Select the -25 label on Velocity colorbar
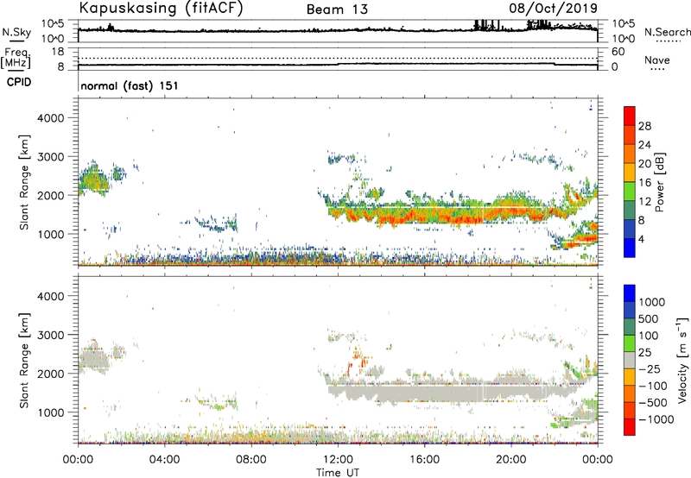The image size is (691, 478). 650,368
